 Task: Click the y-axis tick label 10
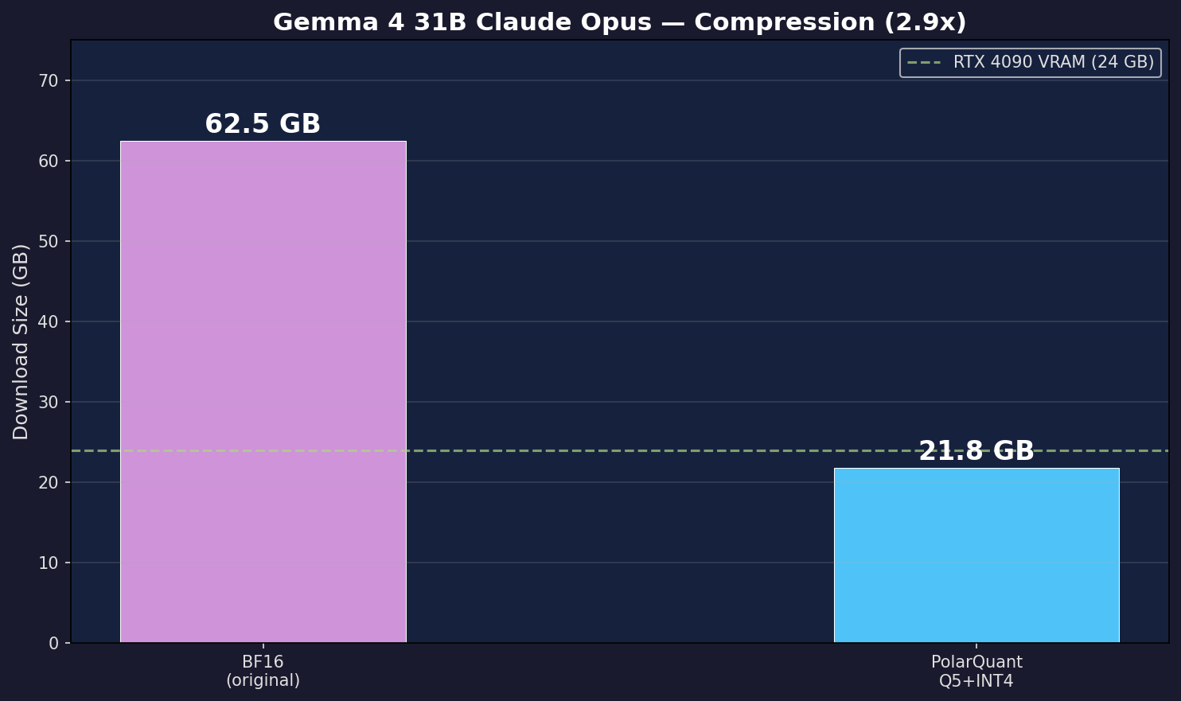(x=49, y=563)
